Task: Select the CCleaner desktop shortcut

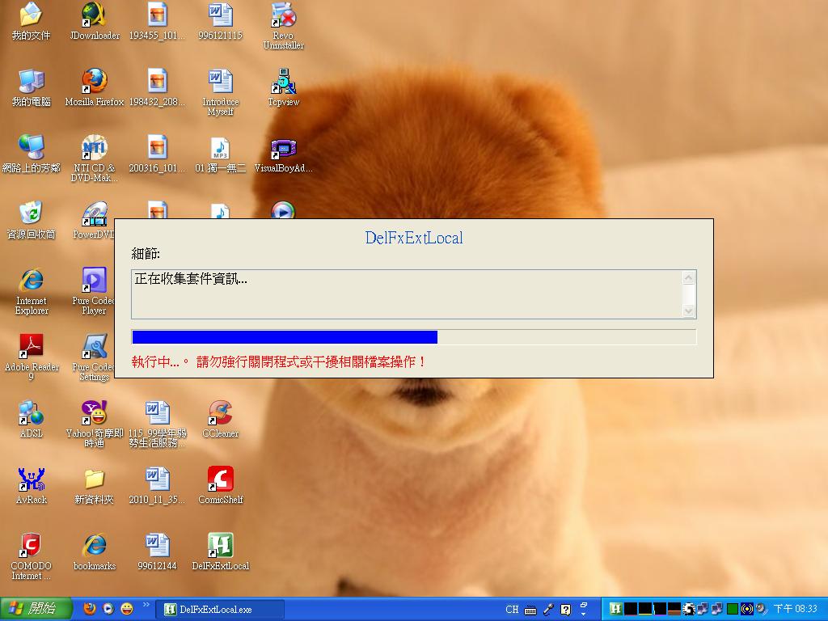Action: click(x=220, y=420)
